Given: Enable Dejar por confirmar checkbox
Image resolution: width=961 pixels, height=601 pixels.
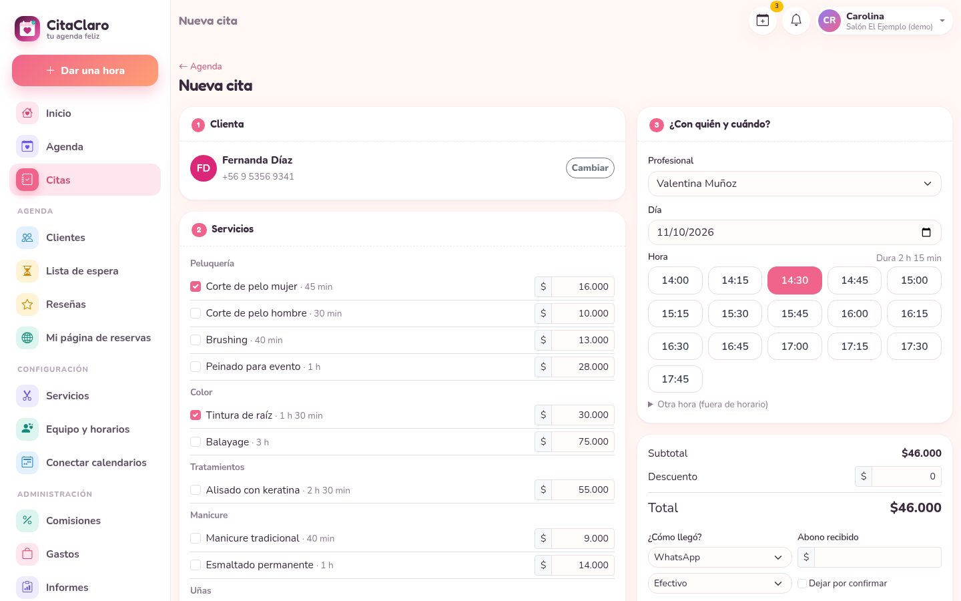Looking at the screenshot, I should coord(802,583).
